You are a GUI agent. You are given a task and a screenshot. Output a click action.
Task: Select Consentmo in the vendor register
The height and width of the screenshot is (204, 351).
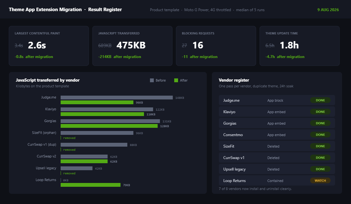[277, 135]
